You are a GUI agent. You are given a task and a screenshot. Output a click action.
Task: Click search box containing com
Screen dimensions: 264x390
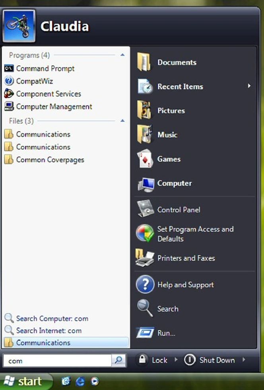pos(57,361)
